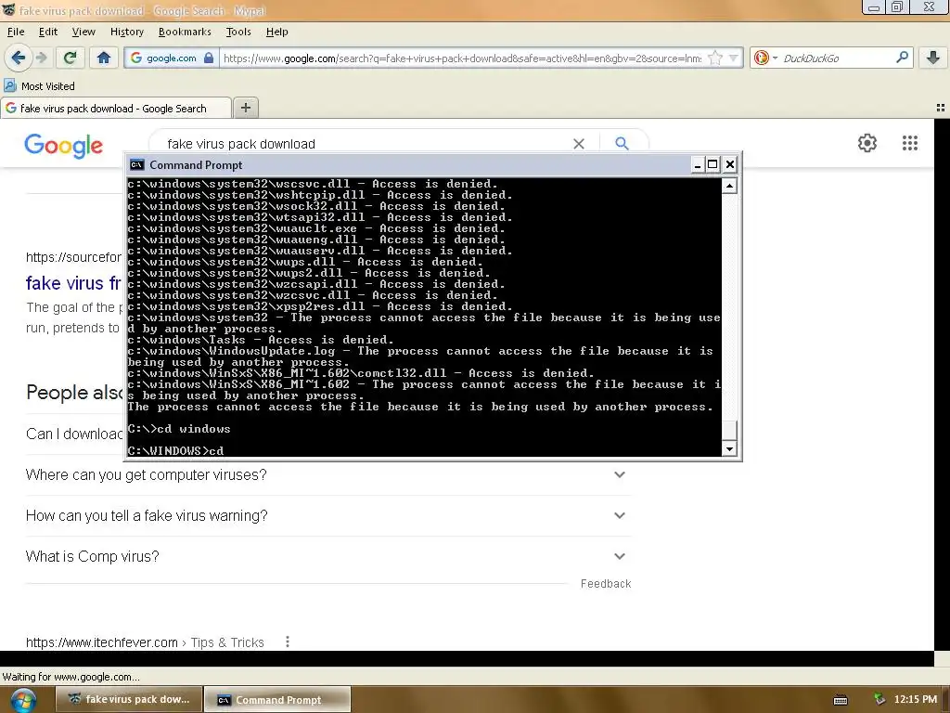Click the network tray icon

pos(879,699)
